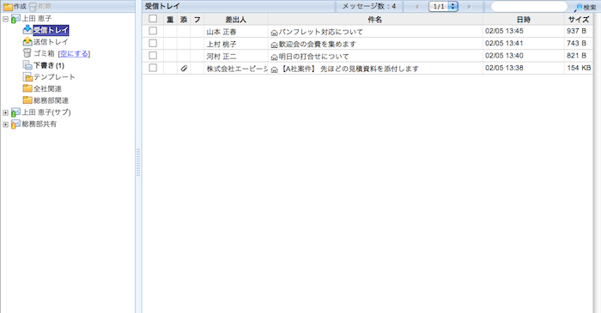Open the 総務部関連 folder
The height and width of the screenshot is (313, 601).
[x=51, y=100]
